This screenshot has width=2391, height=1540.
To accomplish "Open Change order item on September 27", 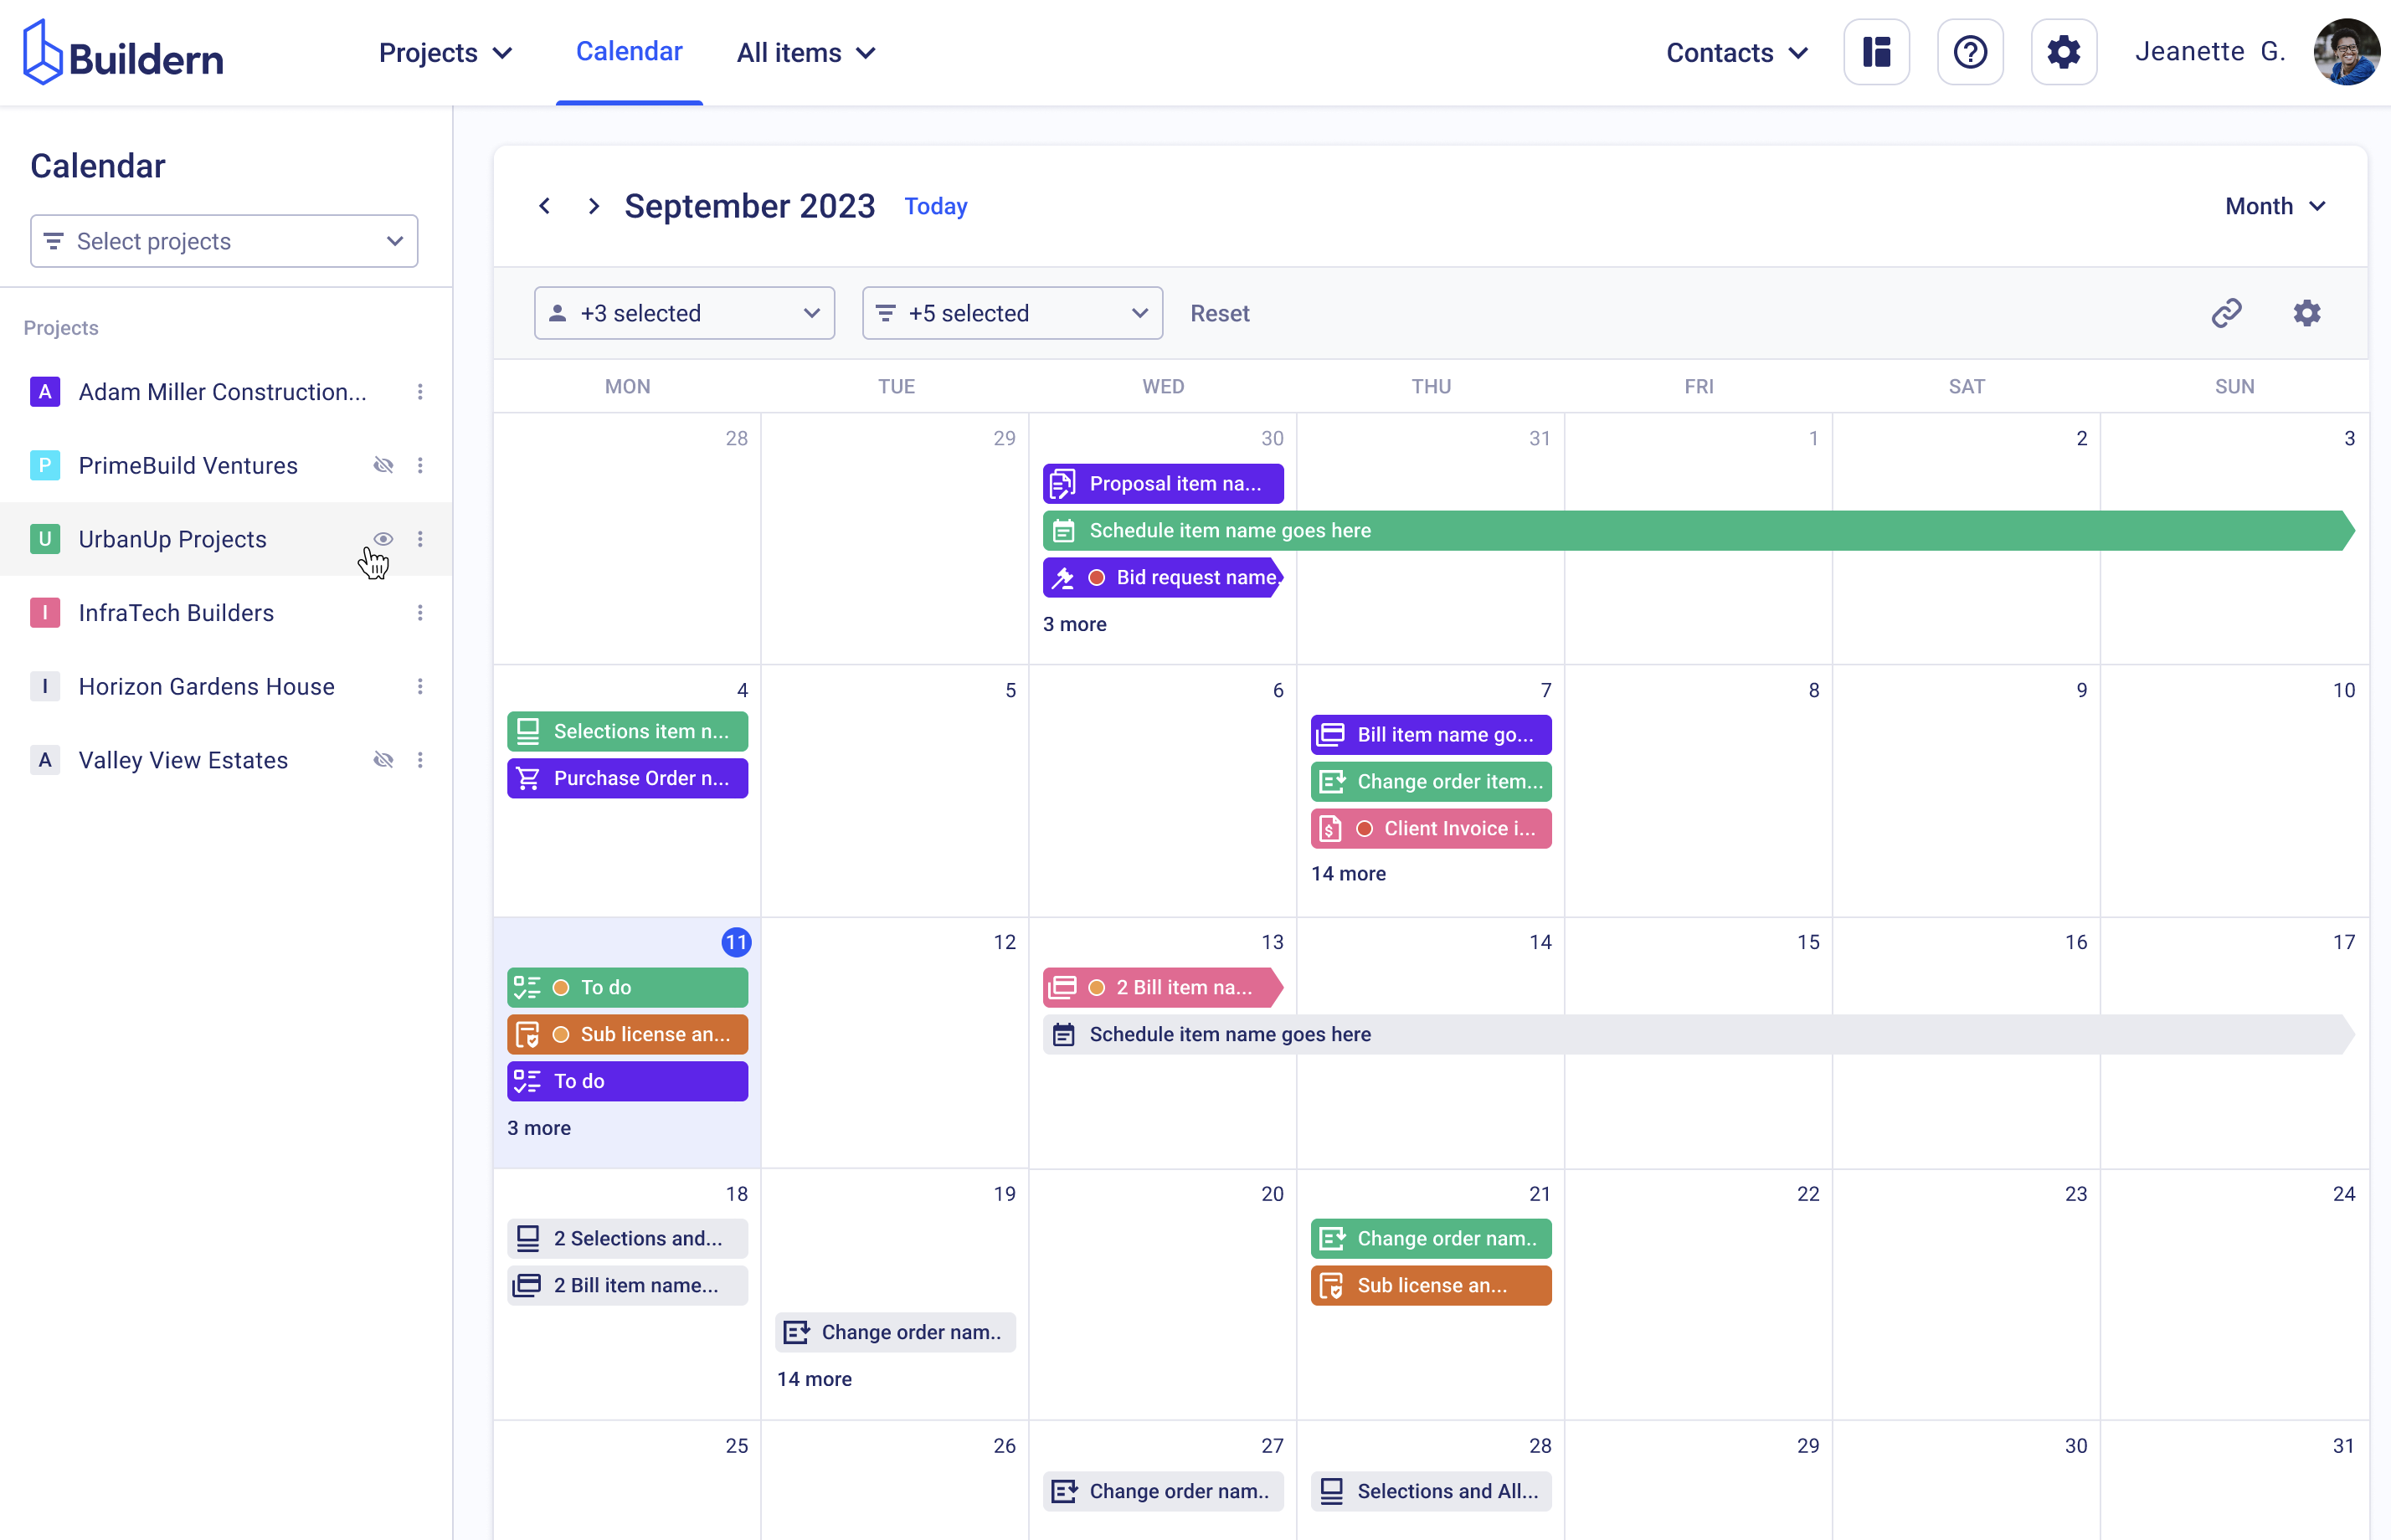I will tap(1163, 1491).
